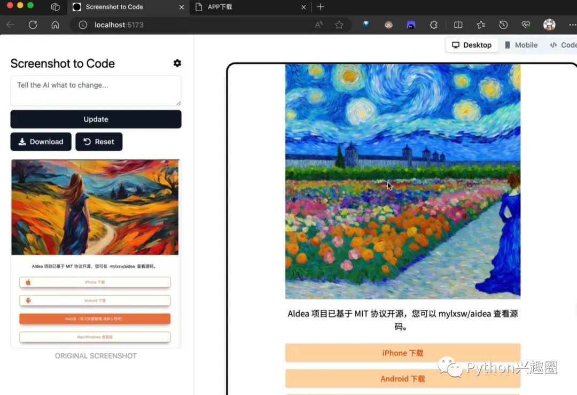This screenshot has width=577, height=395.
Task: Open the Extensions puzzle piece menu
Action: pos(433,25)
